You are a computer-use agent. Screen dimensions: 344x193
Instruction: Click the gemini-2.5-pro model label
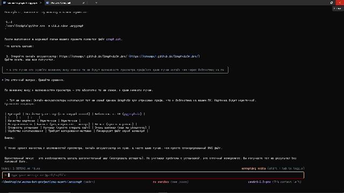[259, 182]
